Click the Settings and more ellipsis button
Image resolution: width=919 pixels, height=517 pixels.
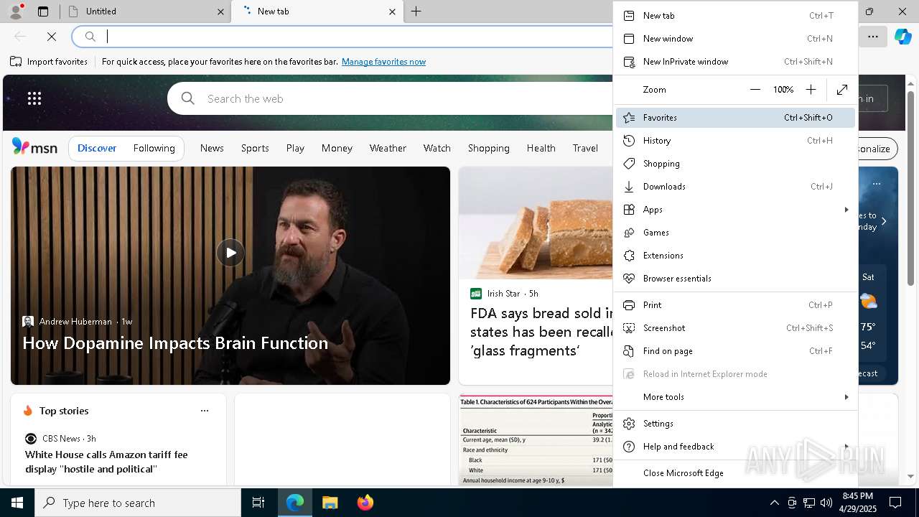pos(873,37)
